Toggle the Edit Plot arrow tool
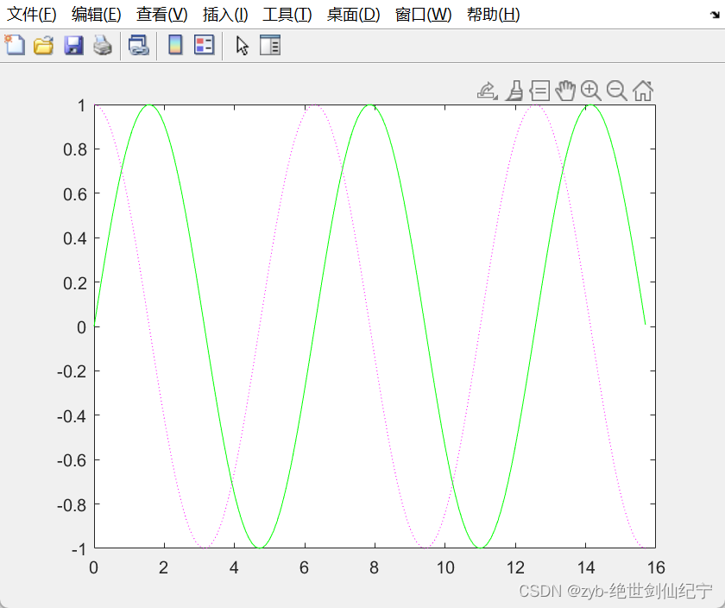 [x=243, y=46]
